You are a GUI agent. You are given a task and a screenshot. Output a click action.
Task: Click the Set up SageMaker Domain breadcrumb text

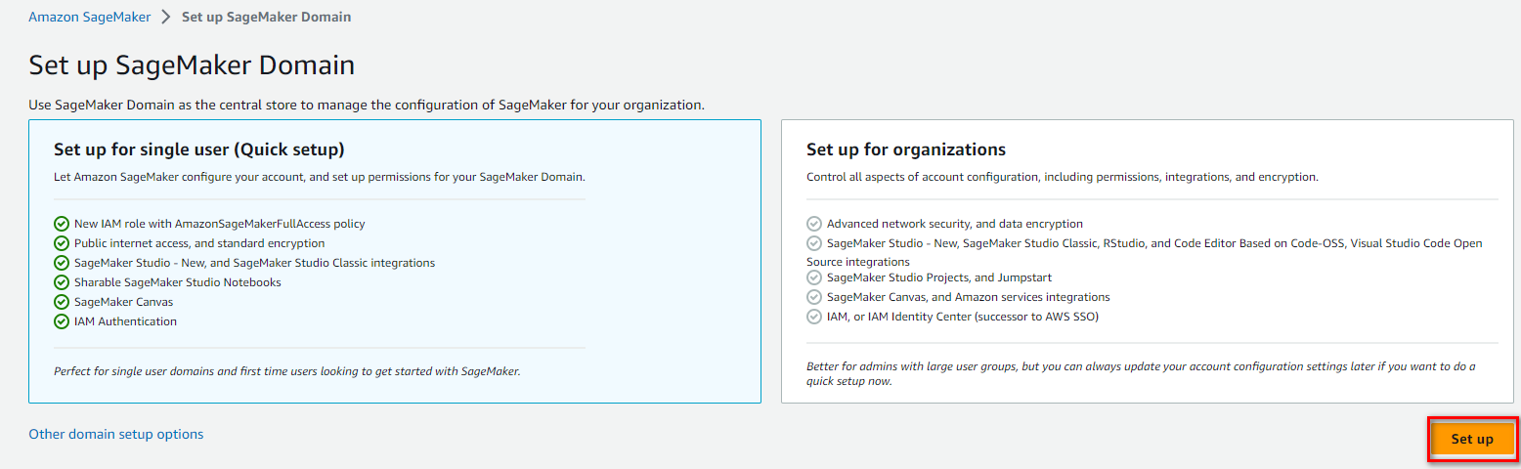[266, 18]
